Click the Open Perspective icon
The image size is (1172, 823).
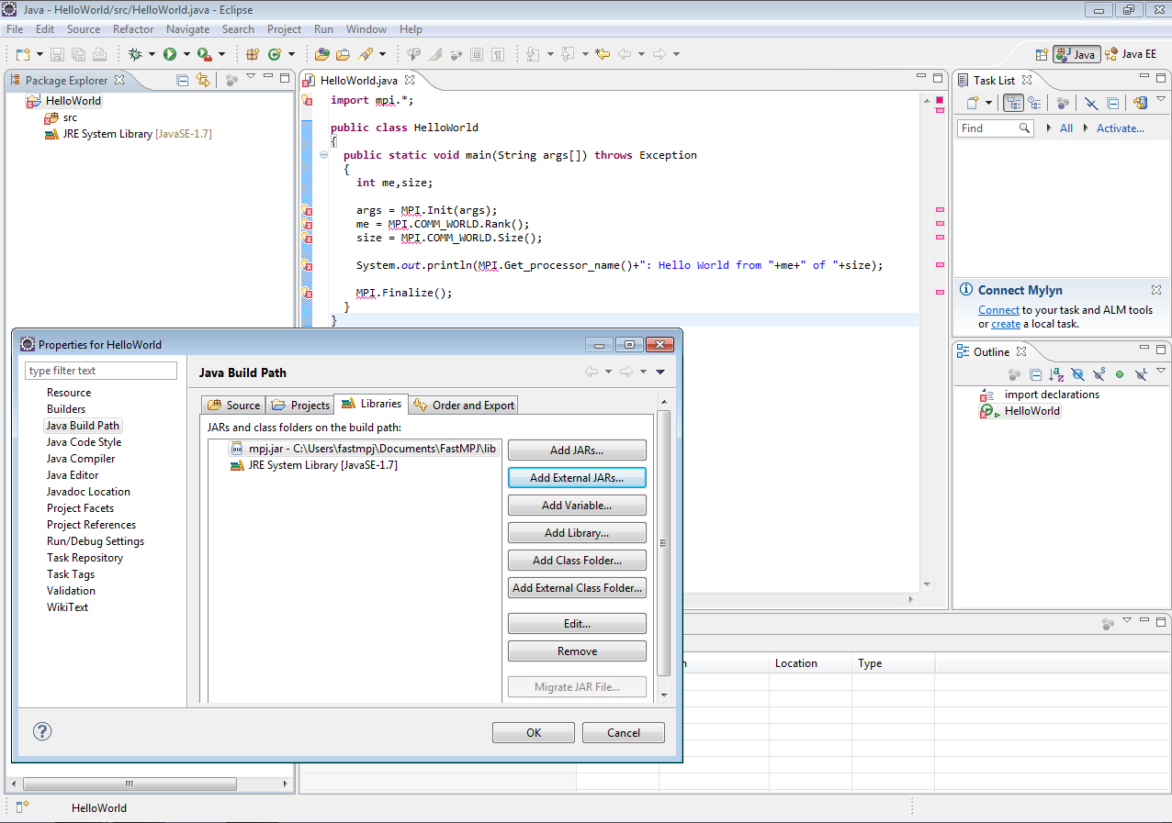(1042, 54)
